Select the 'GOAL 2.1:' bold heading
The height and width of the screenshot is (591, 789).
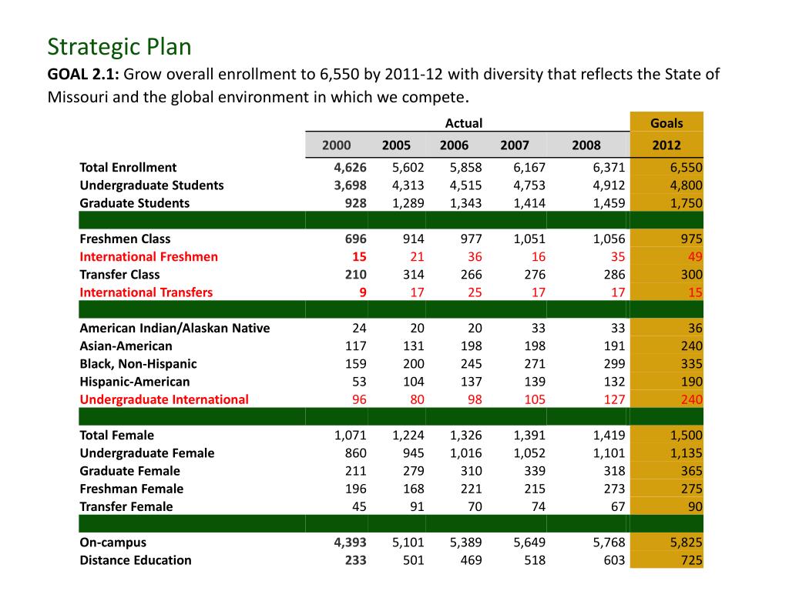(x=83, y=75)
